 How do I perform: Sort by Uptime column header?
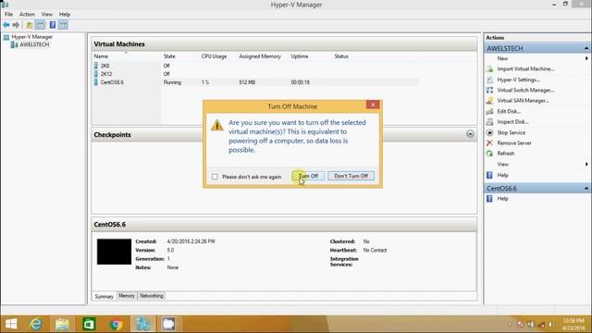click(300, 56)
